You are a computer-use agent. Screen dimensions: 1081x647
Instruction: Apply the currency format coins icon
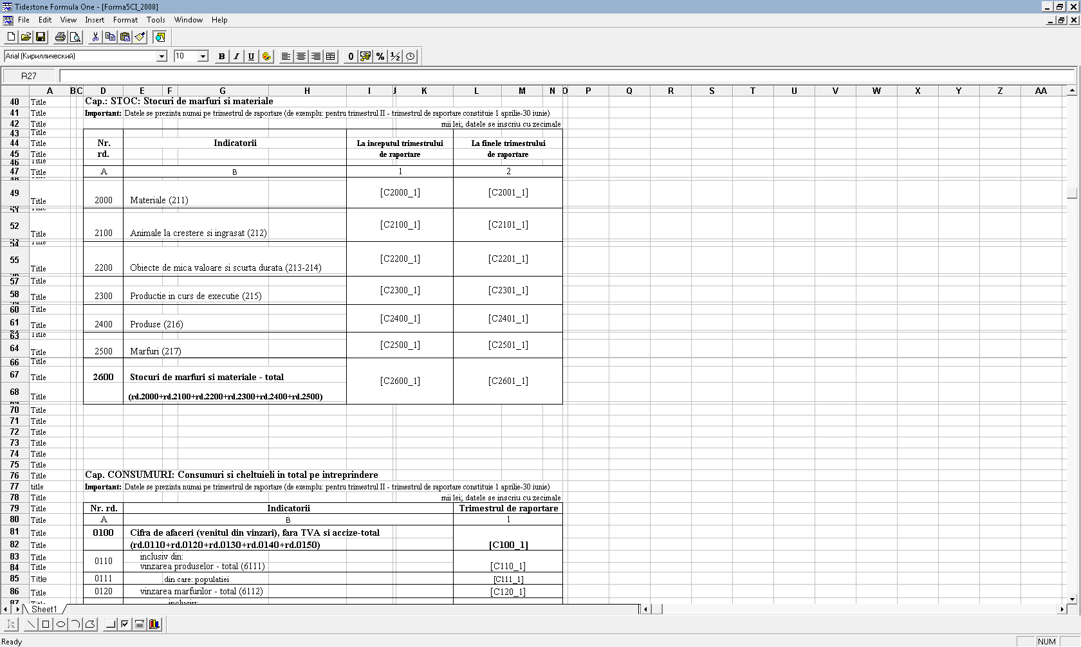(x=365, y=57)
